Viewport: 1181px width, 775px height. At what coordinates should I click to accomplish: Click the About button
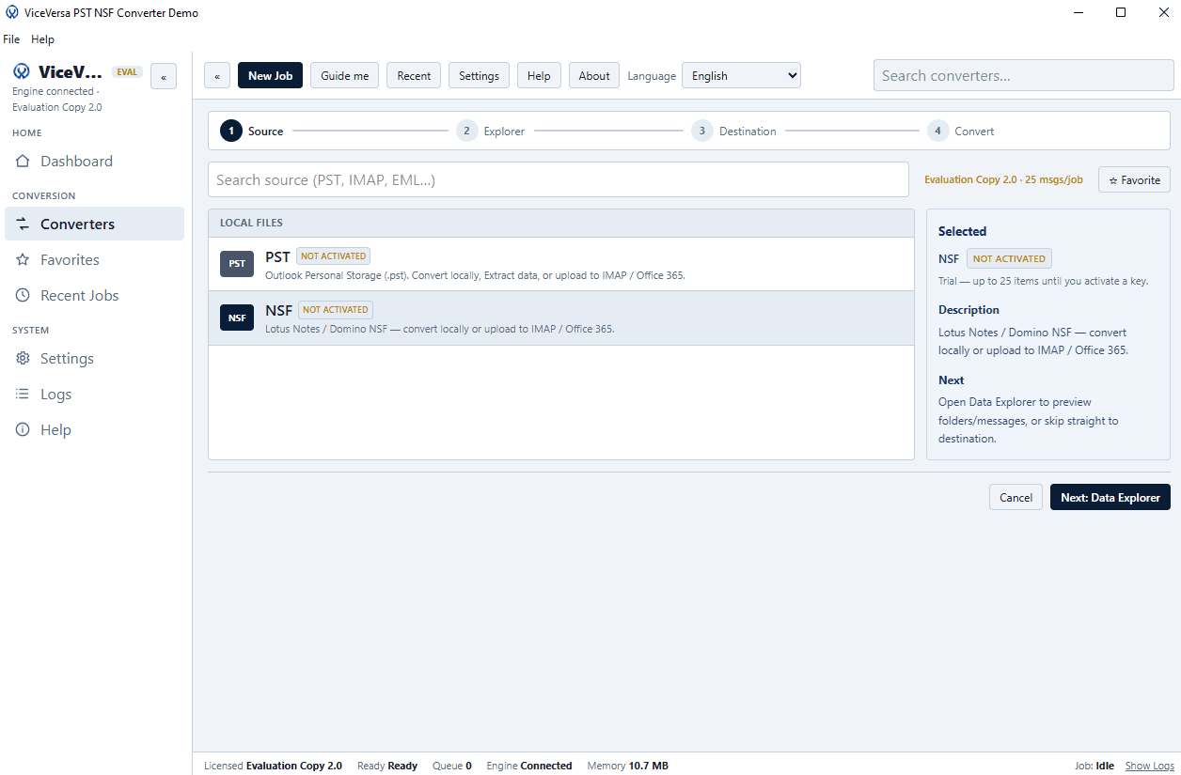(594, 76)
